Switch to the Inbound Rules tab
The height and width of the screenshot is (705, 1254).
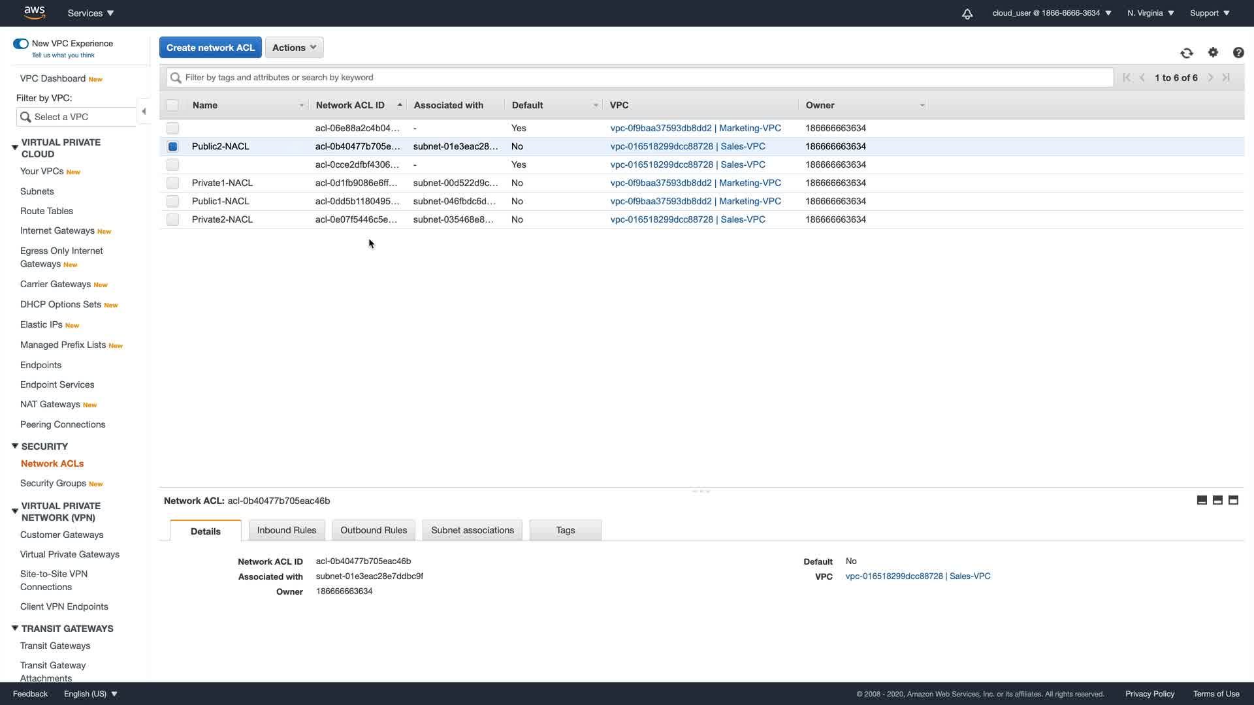286,530
